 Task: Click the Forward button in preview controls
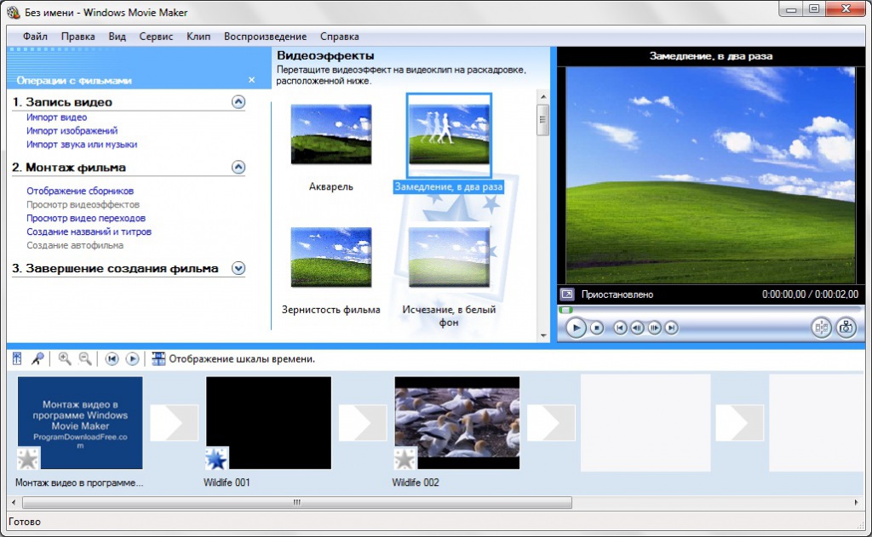coord(672,328)
